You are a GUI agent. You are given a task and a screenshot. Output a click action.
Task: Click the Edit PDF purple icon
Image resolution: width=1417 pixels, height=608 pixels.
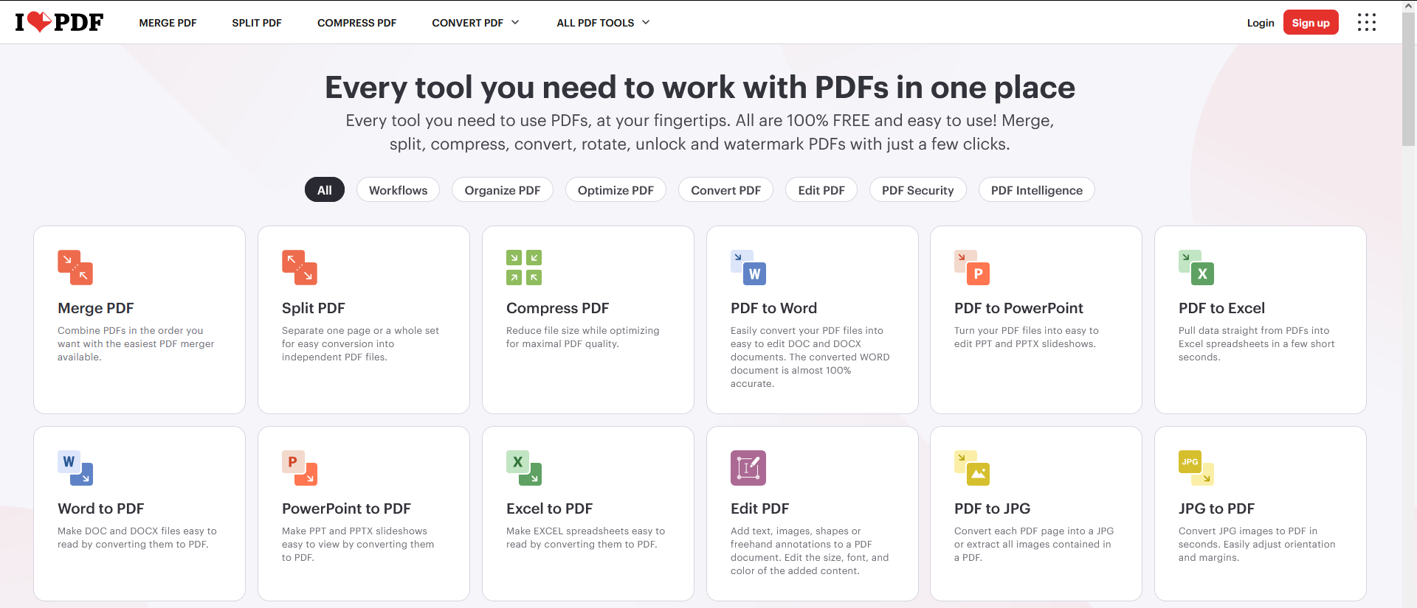748,468
